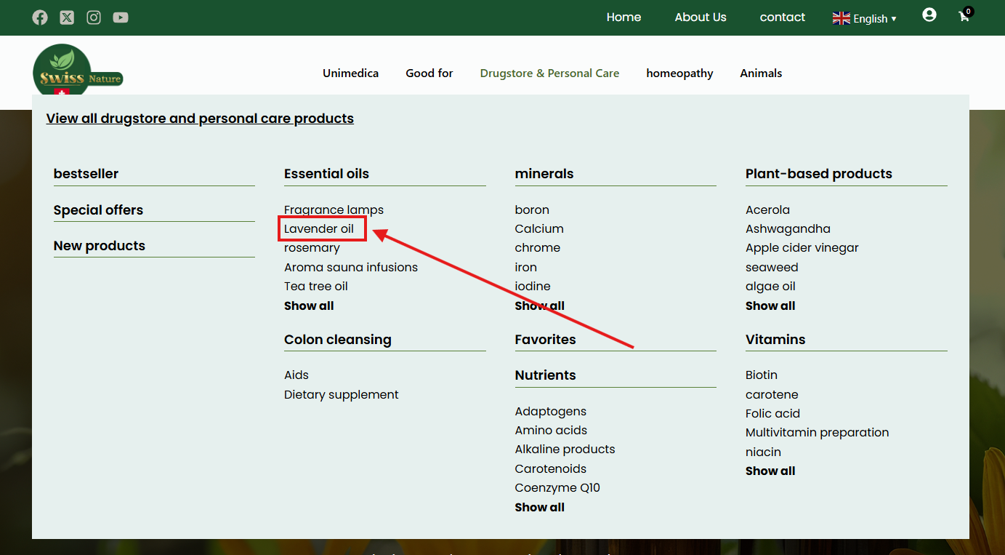
Task: Select algae oil
Action: pos(770,286)
